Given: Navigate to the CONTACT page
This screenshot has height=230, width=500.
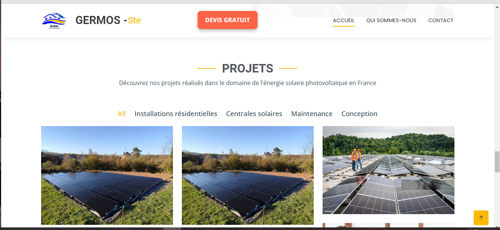Looking at the screenshot, I should (441, 20).
